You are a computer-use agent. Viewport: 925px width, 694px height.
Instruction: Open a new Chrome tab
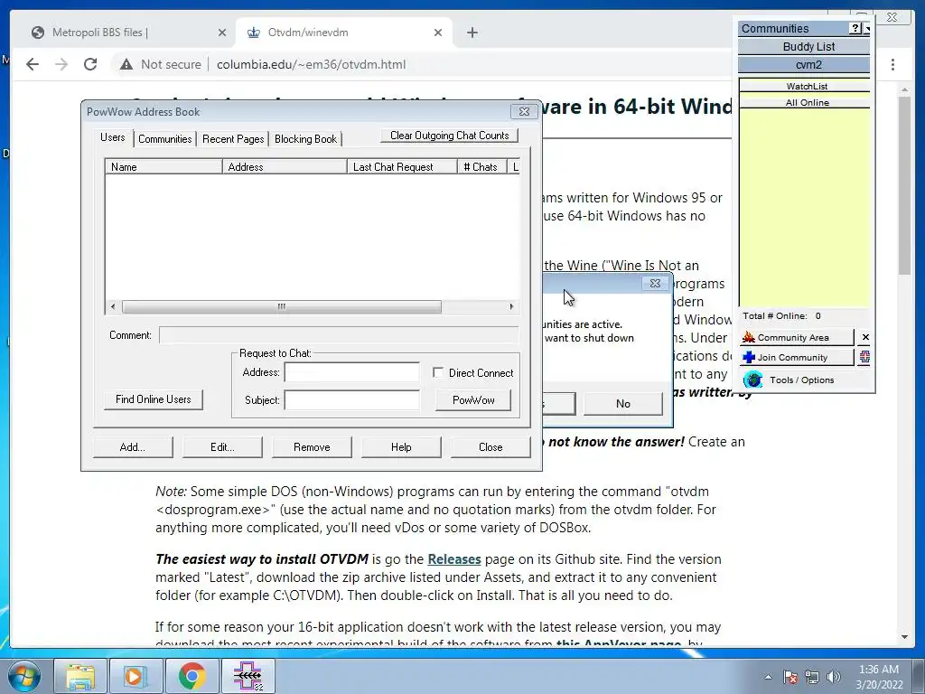(x=472, y=33)
